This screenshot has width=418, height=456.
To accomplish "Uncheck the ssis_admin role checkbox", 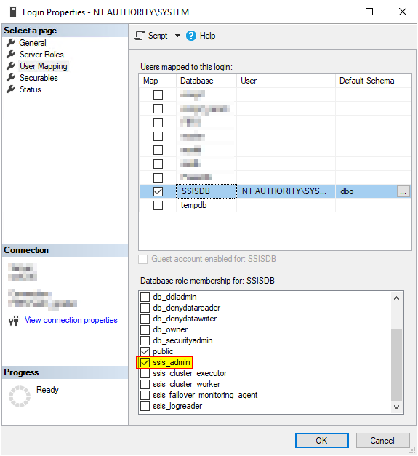I will (x=145, y=363).
